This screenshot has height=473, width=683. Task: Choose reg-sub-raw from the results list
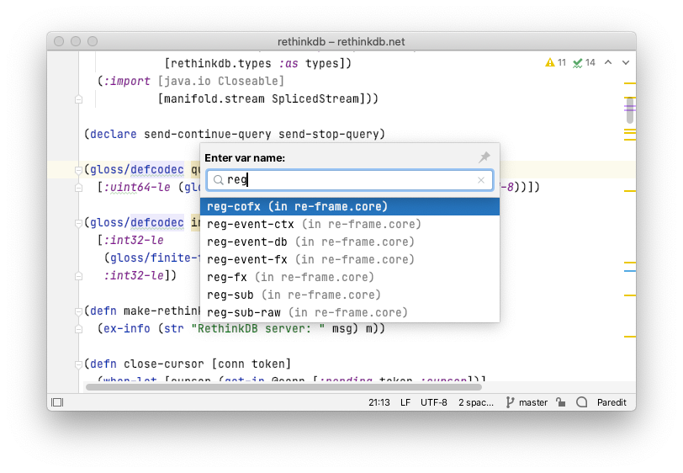coord(350,312)
